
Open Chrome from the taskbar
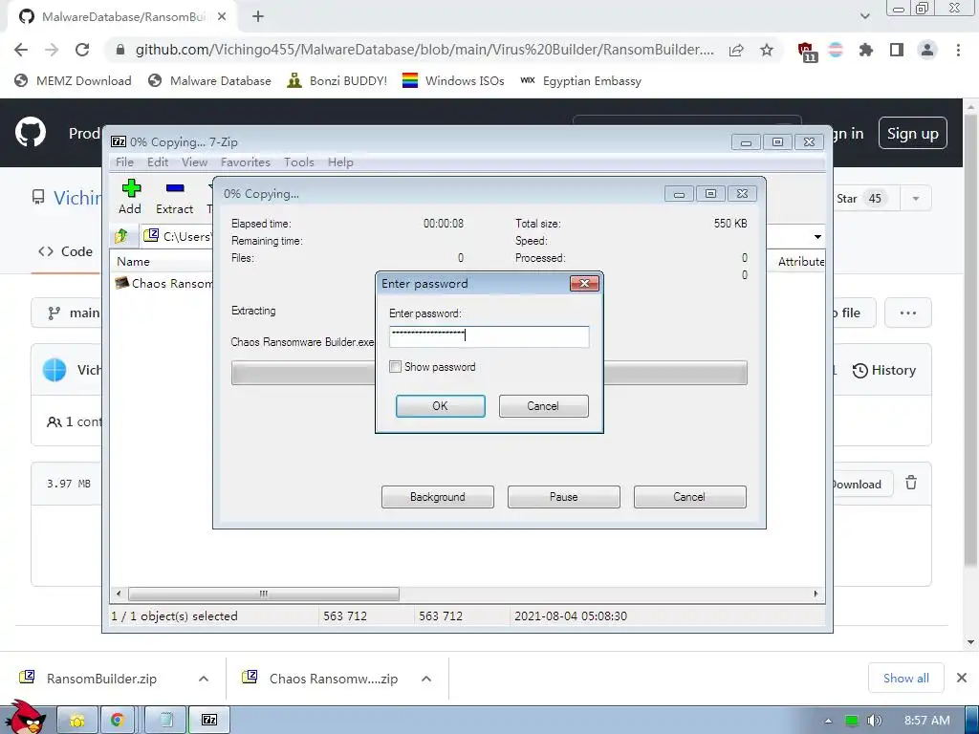pos(118,721)
